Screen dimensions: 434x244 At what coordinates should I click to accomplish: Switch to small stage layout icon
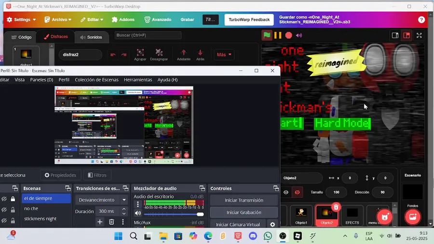(395, 35)
